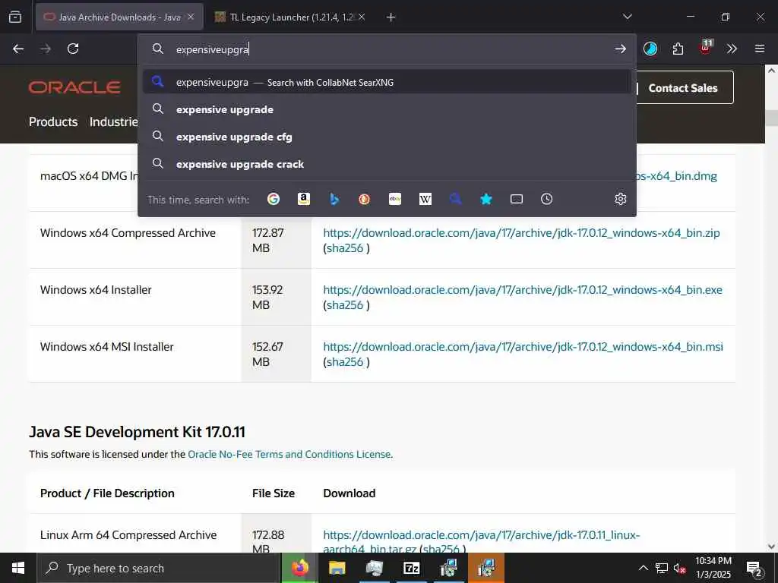Viewport: 778px width, 583px height.
Task: Switch to Java Archive Downloads tab
Action: pos(119,17)
